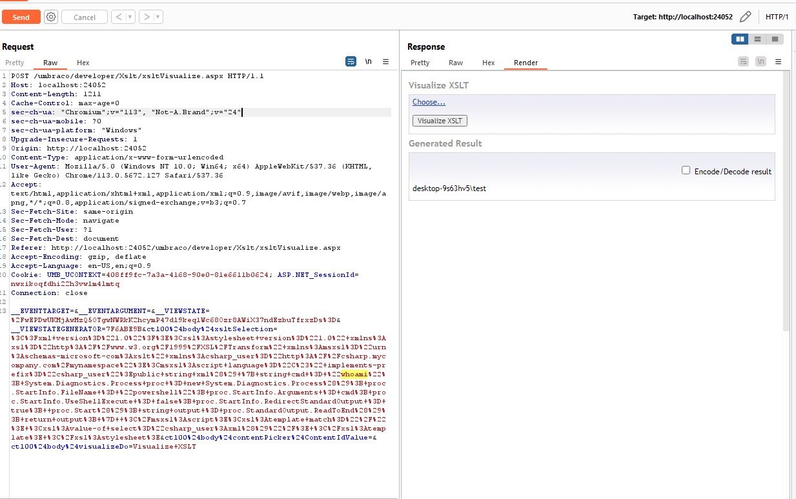Open the Hex tab in the Response panel
The height and width of the screenshot is (499, 796).
pyautogui.click(x=489, y=63)
